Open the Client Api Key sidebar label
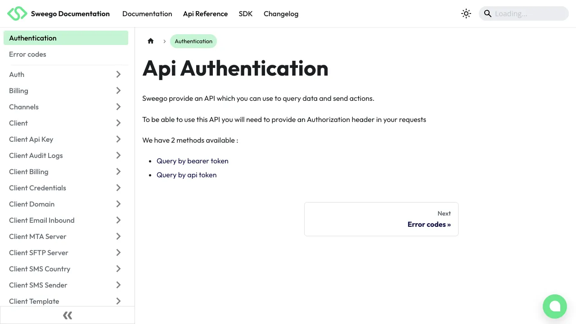 click(31, 139)
